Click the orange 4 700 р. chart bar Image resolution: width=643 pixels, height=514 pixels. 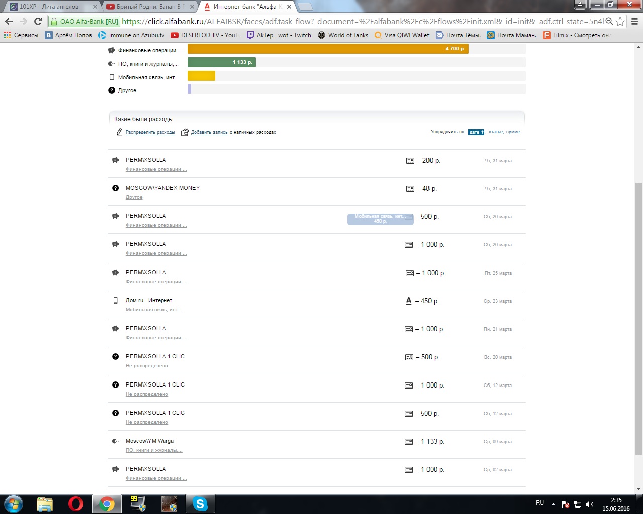click(328, 49)
